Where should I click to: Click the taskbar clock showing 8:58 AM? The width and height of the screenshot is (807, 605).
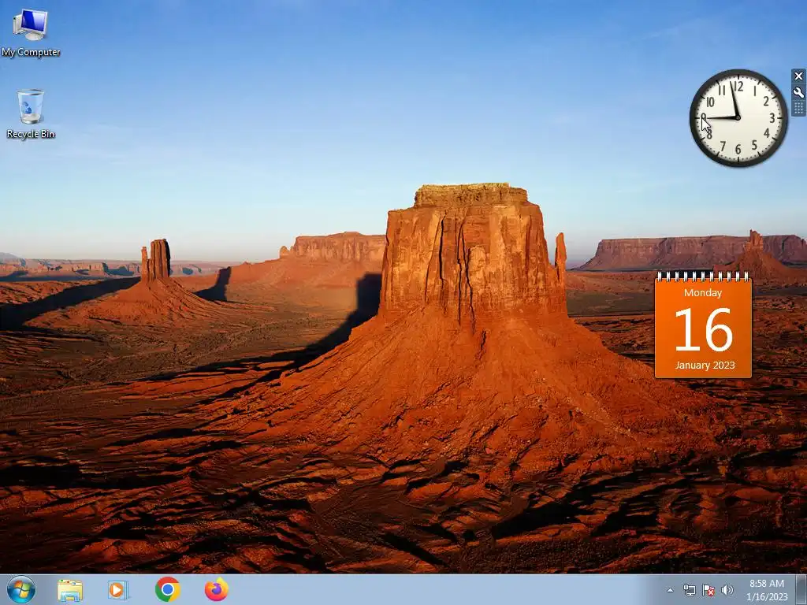click(x=766, y=584)
